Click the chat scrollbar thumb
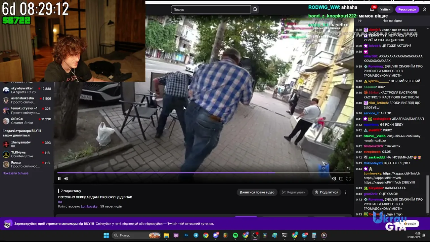 (428, 194)
